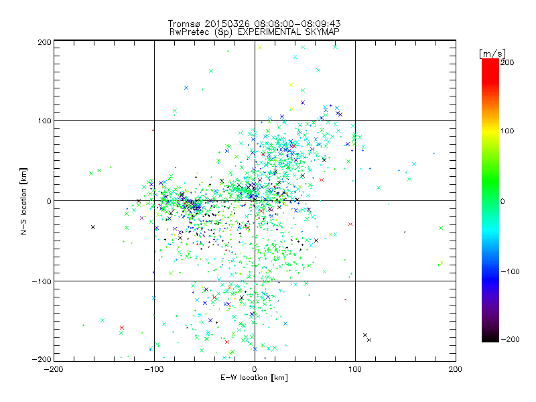Click the x-axis tick label '-200'

pos(54,369)
